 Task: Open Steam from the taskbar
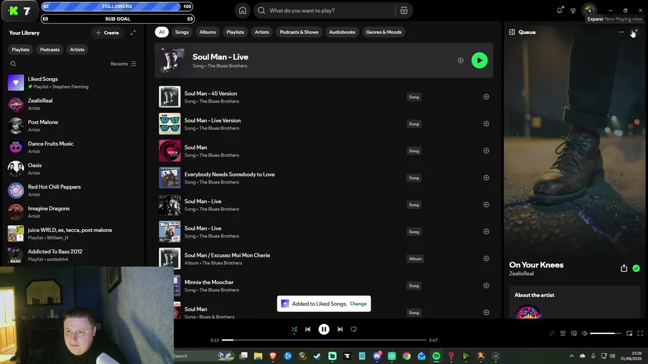point(317,356)
